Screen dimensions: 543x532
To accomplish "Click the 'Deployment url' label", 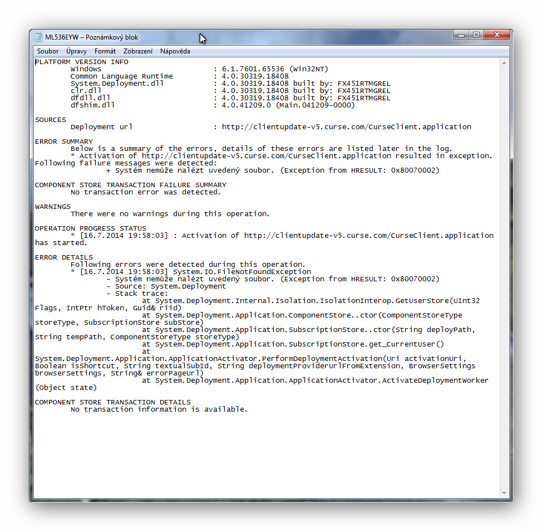I will point(101,127).
